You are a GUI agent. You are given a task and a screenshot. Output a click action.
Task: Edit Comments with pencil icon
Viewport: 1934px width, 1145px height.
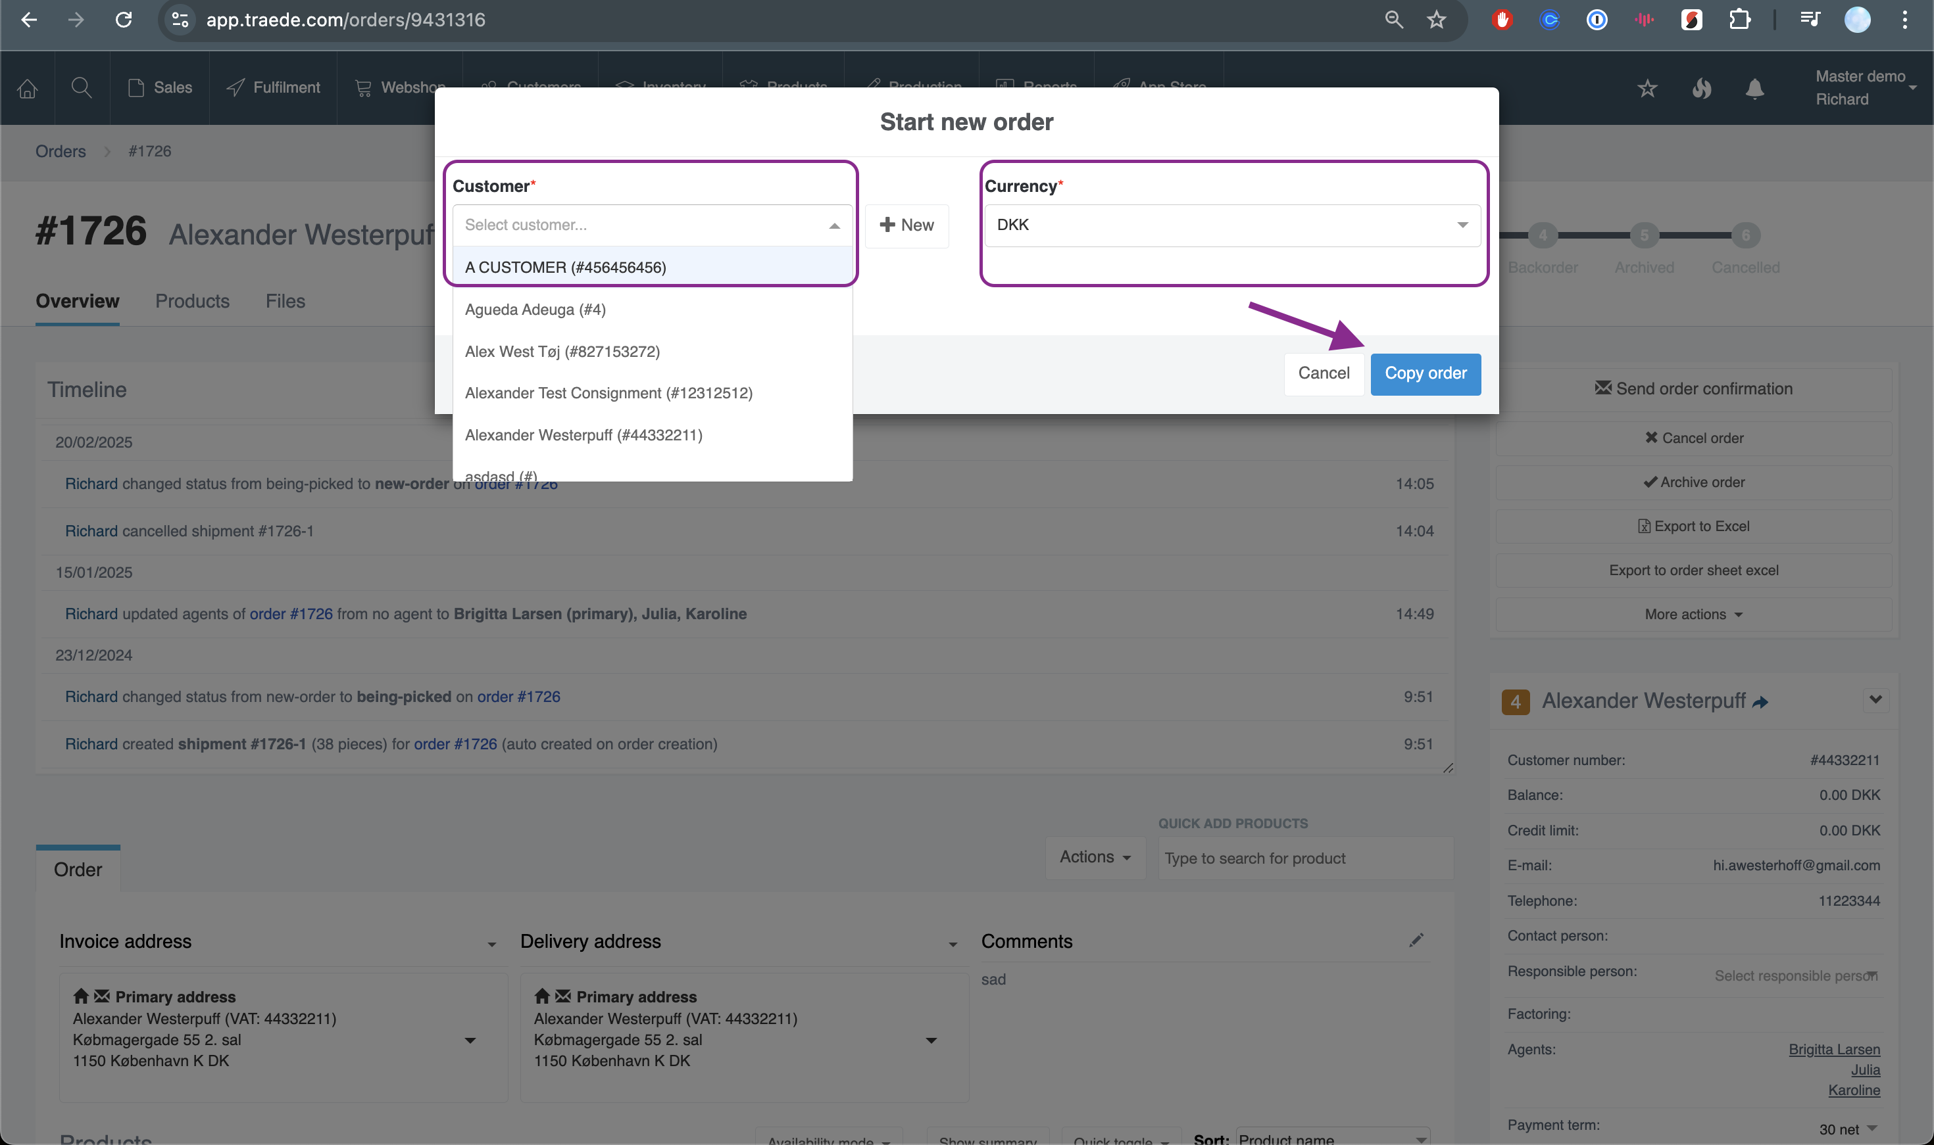[1416, 940]
